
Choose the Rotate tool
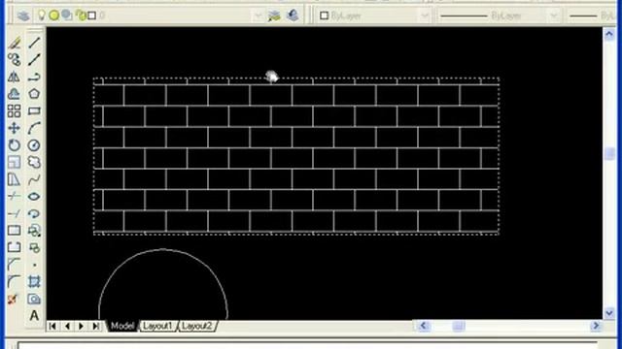coord(15,145)
